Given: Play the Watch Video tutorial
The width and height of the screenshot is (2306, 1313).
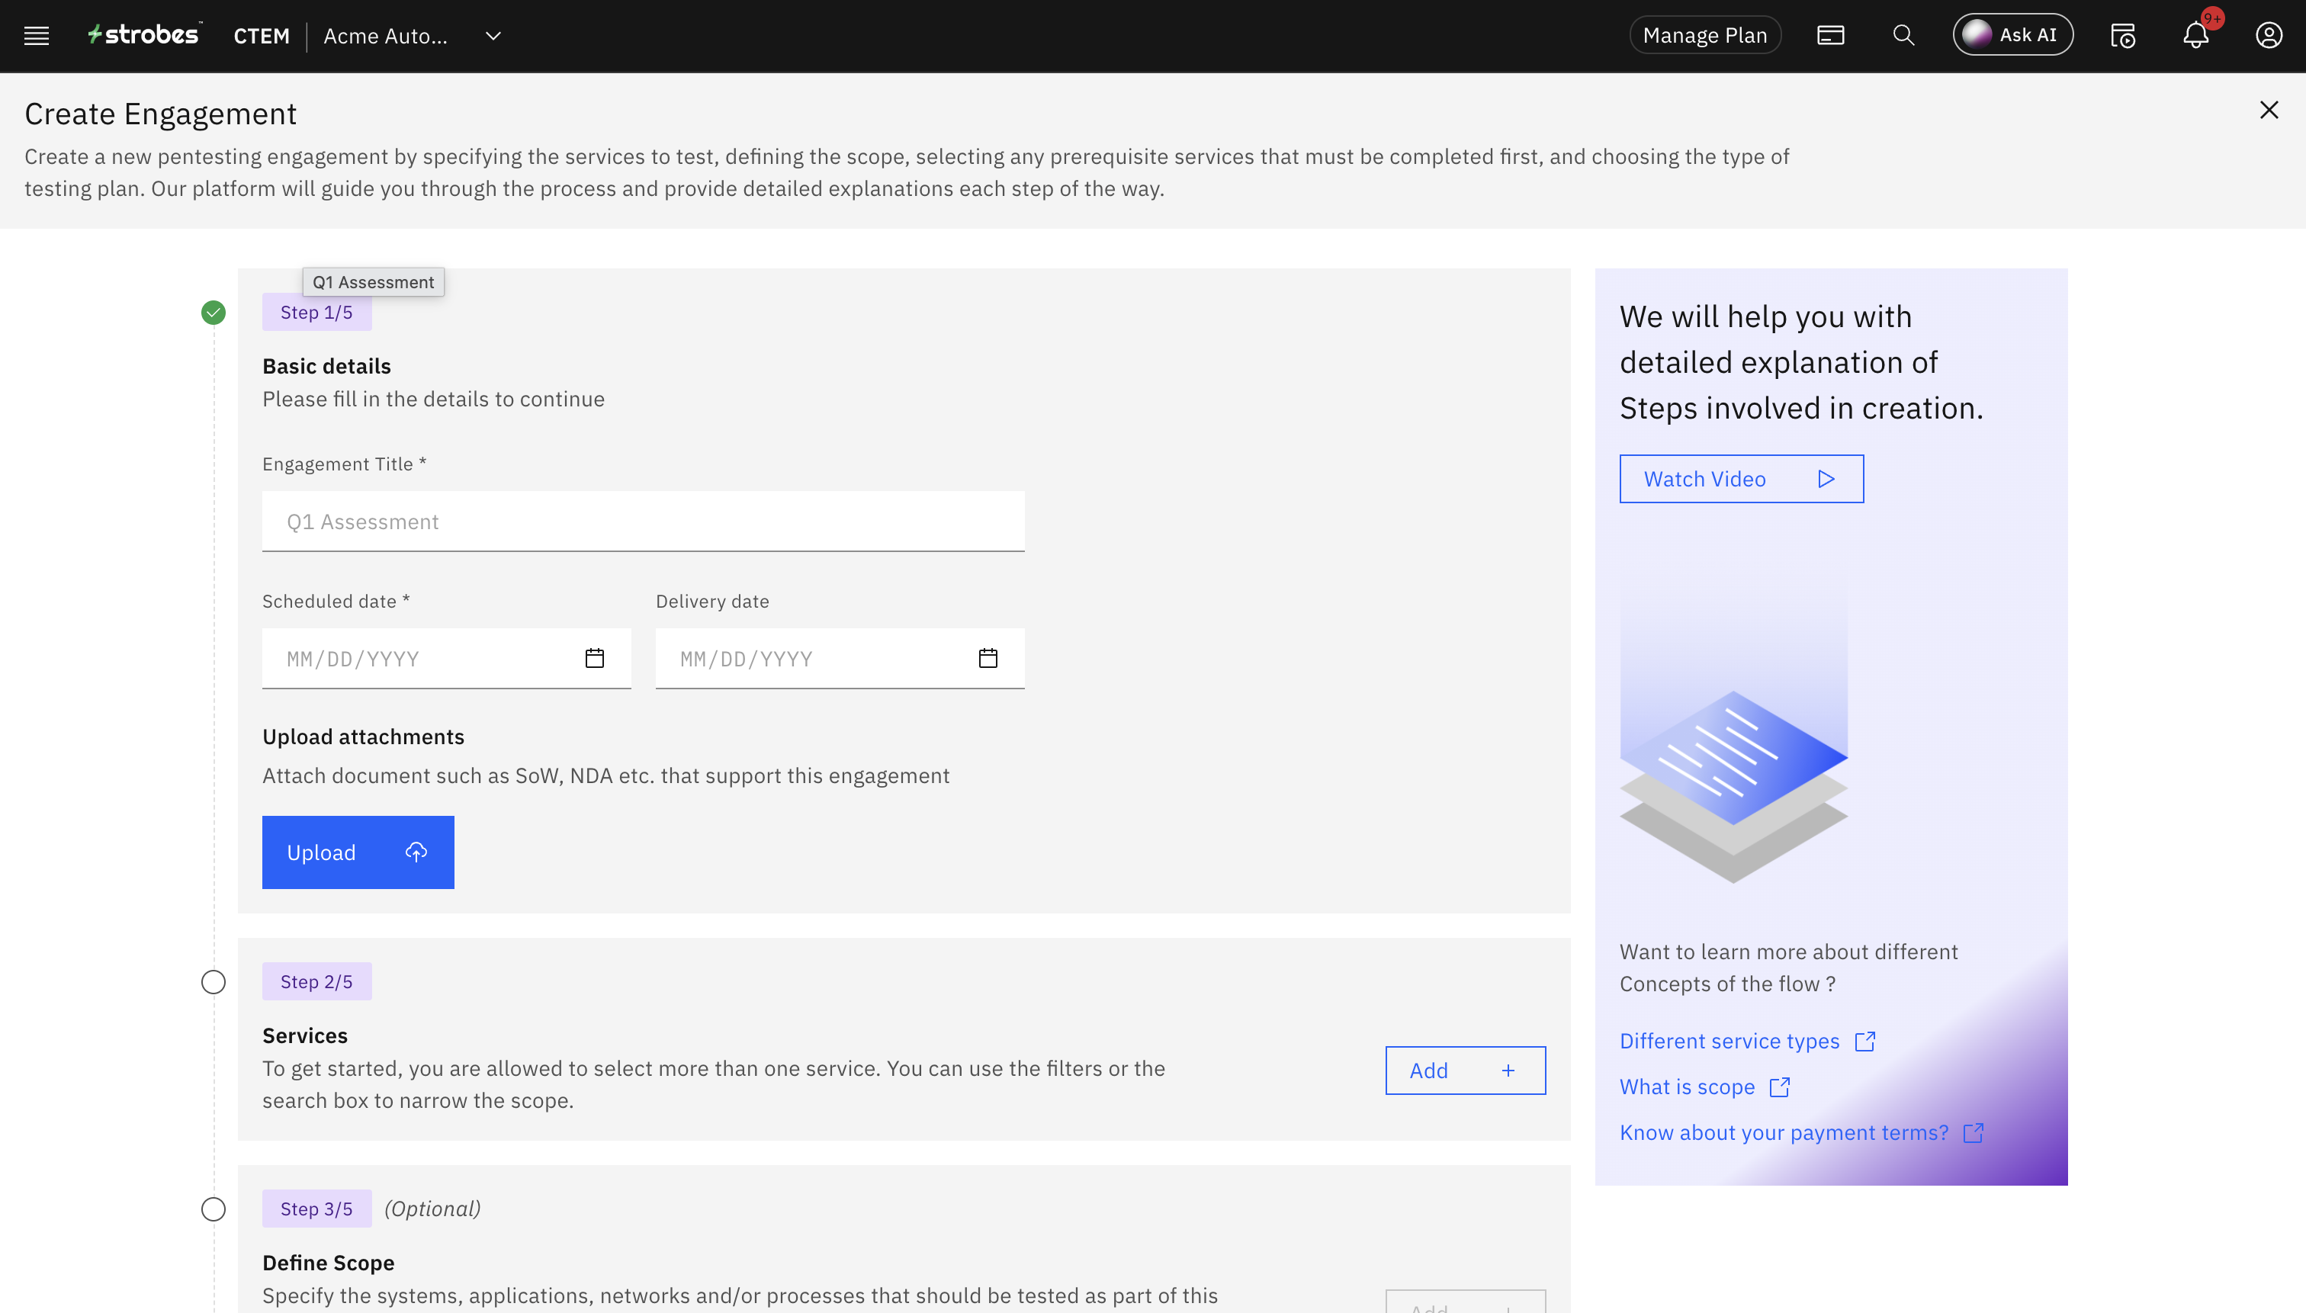Looking at the screenshot, I should (x=1740, y=479).
